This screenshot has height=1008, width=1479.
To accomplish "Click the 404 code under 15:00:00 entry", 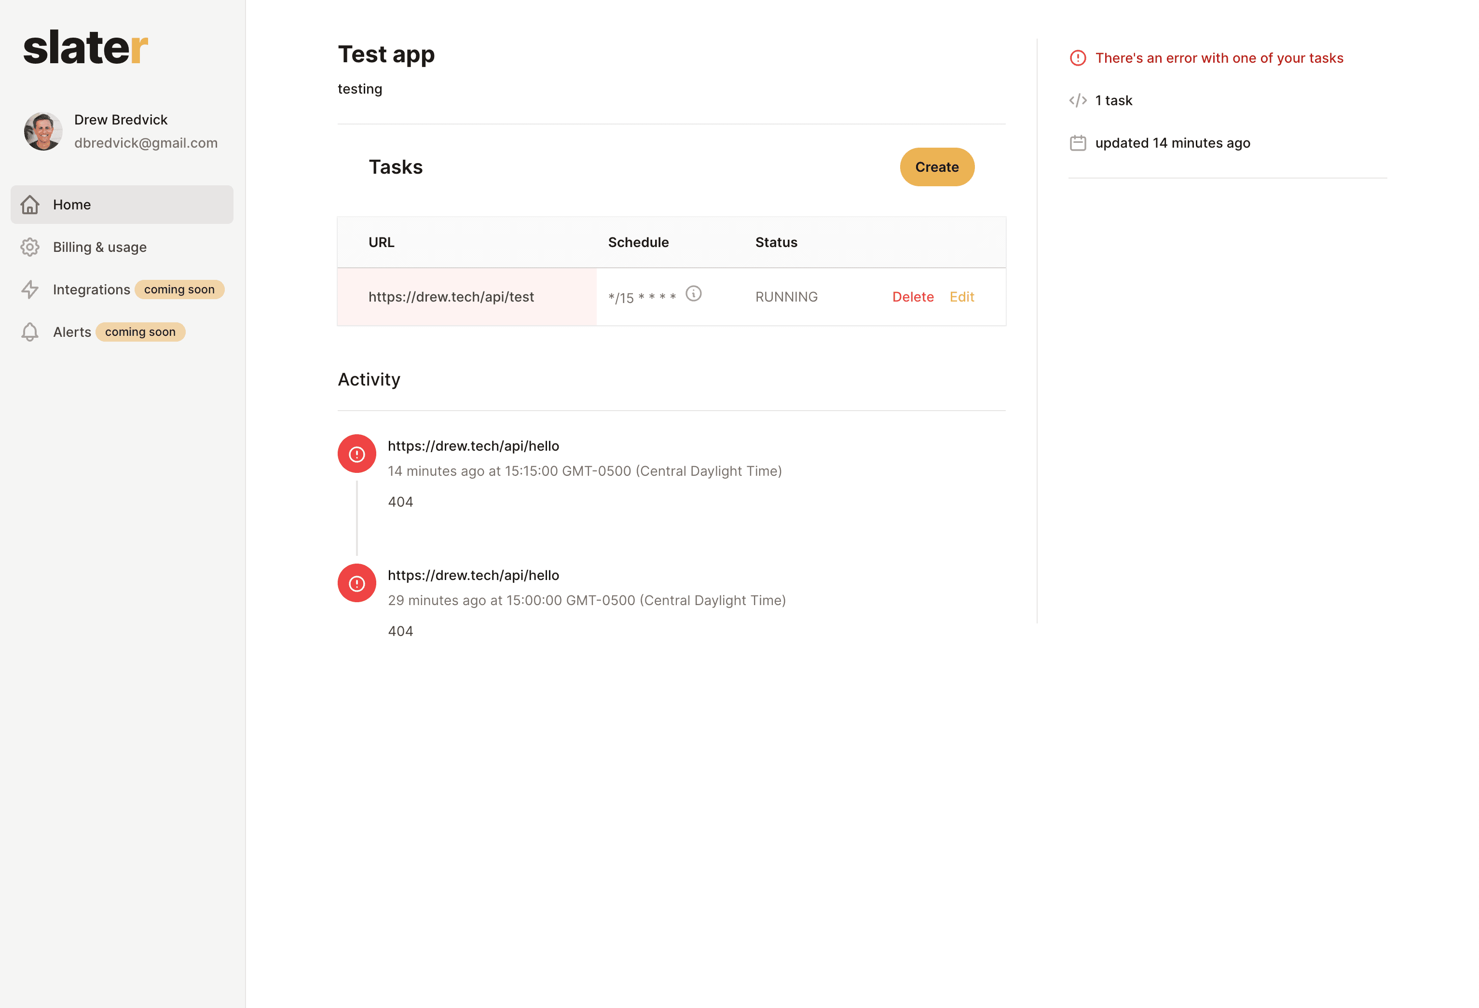I will pyautogui.click(x=400, y=631).
